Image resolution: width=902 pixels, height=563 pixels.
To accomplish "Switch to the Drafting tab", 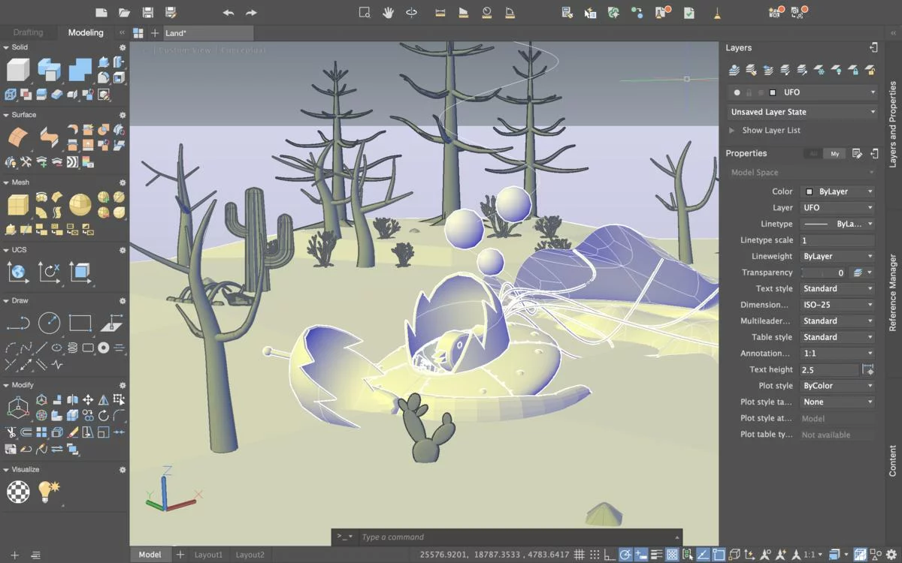I will coord(29,33).
